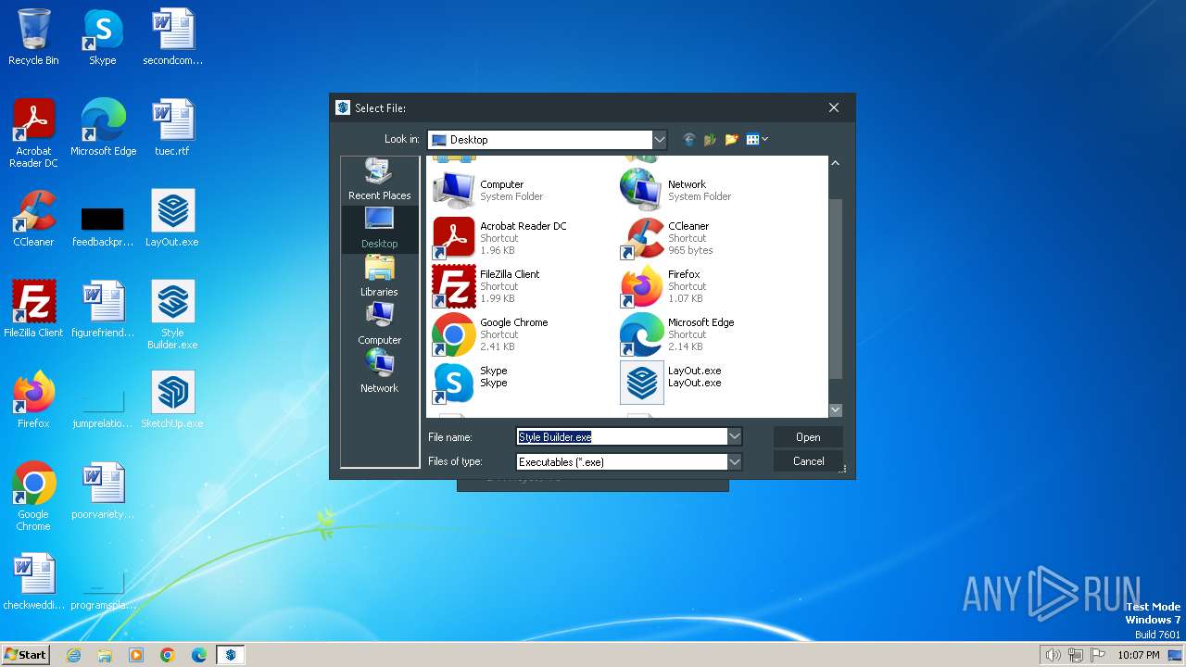1186x667 pixels.
Task: Select tuec.rtf file on desktop
Action: [173, 128]
